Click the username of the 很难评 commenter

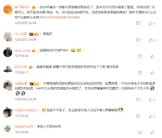click(x=21, y=34)
